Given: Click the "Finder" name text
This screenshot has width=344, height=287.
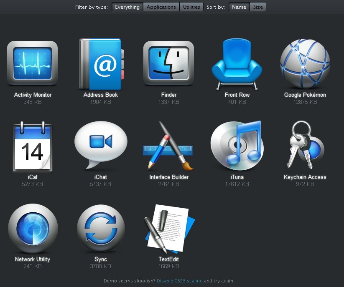Looking at the screenshot, I should (169, 95).
